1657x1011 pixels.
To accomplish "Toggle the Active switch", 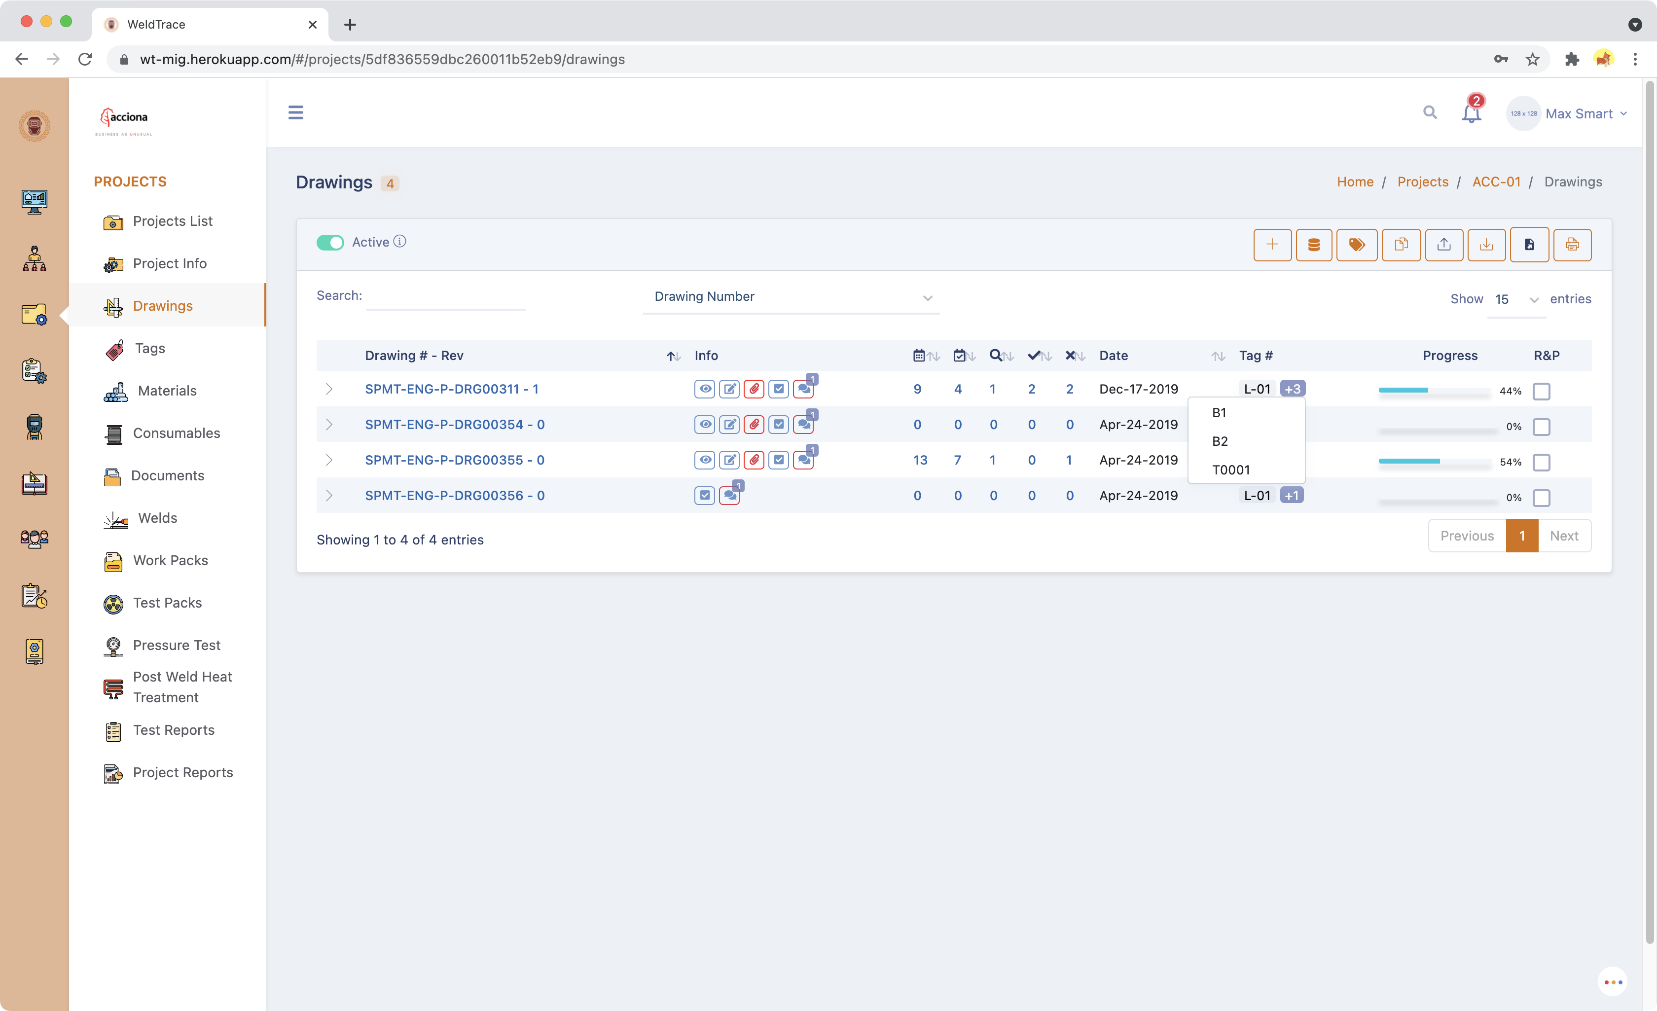I will [329, 242].
